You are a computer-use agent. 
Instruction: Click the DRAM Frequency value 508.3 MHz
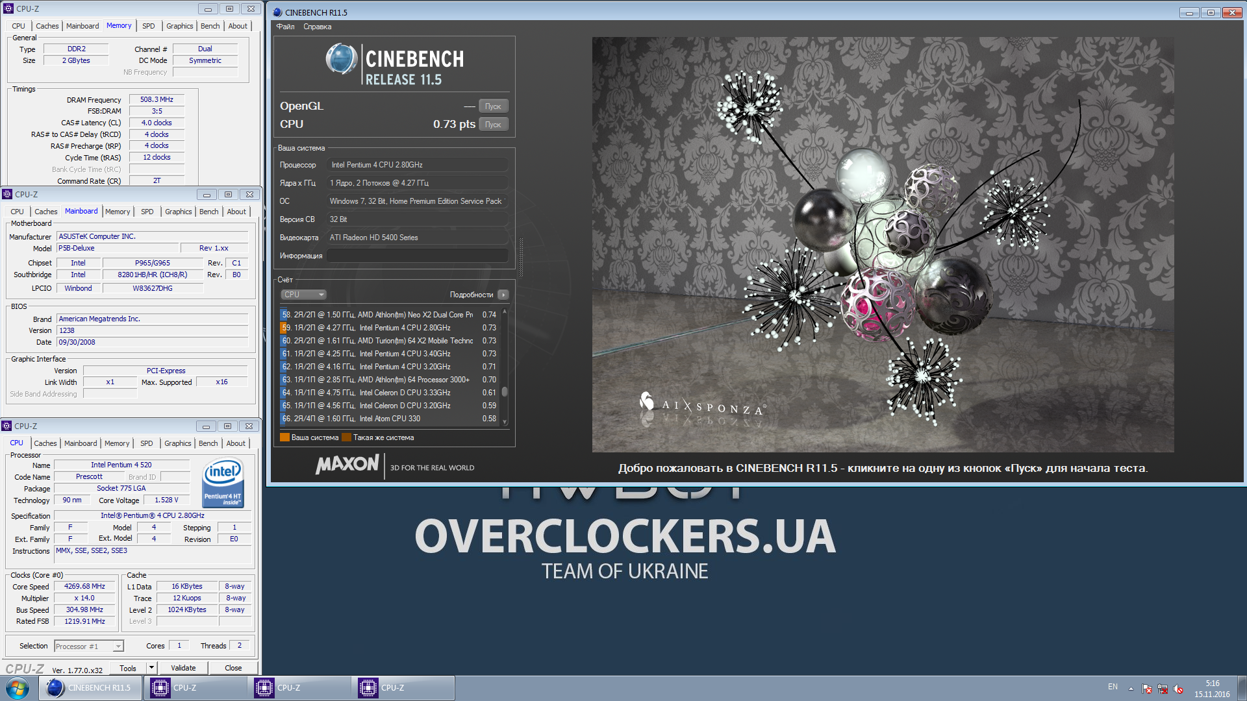pos(157,99)
